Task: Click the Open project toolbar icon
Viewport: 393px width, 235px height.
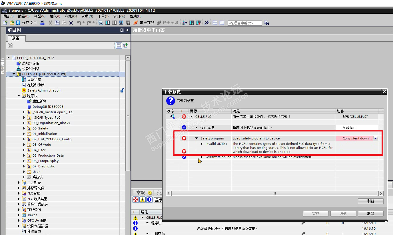Action: [x=12, y=23]
